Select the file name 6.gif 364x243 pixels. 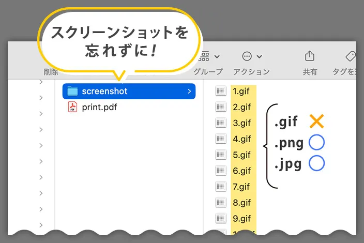[241, 171]
